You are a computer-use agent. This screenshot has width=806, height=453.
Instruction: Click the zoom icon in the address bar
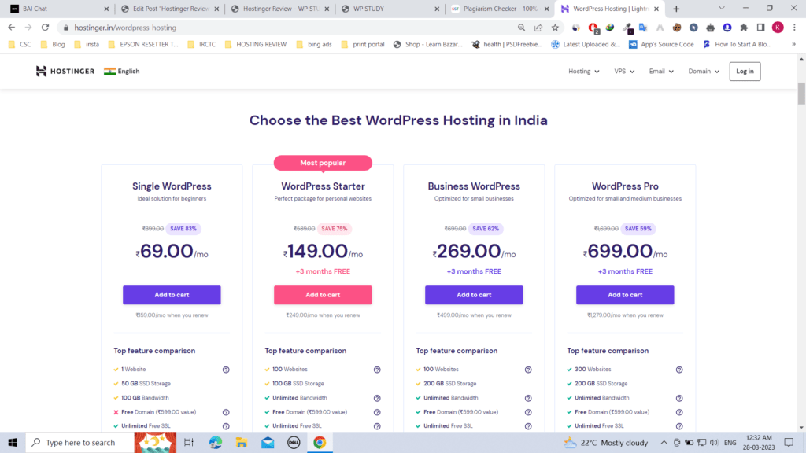point(521,26)
